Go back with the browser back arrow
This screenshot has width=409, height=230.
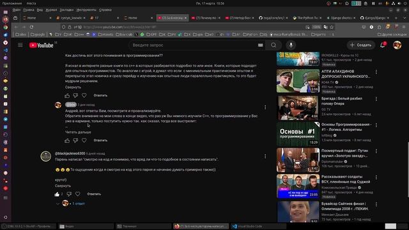[x=16, y=27]
